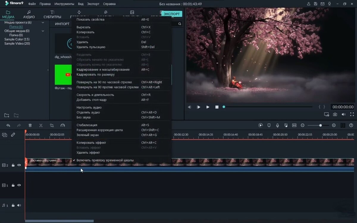This screenshot has height=223, width=357.
Task: Open the 'Файл' menu
Action: pyautogui.click(x=32, y=4)
